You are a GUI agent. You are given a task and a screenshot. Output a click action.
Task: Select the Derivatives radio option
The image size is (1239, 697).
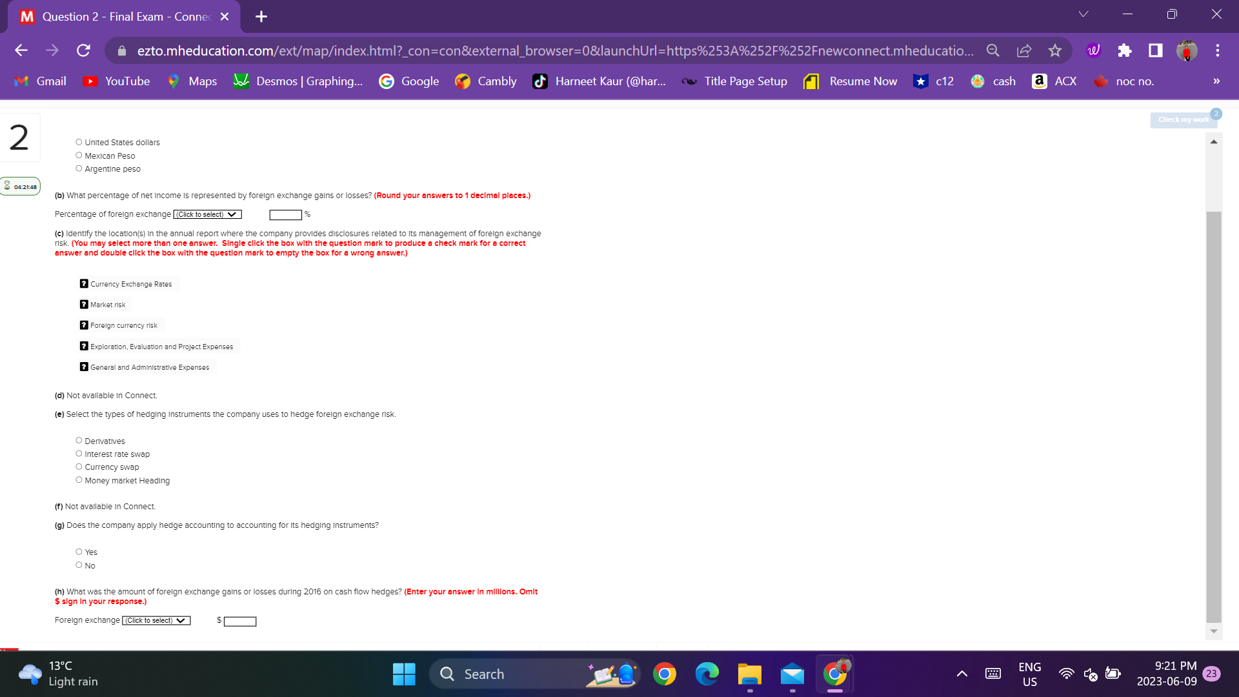coord(79,441)
